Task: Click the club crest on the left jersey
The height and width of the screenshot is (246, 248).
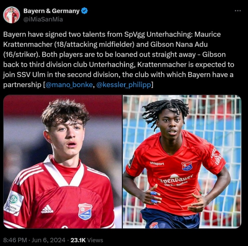Action: tap(85, 211)
